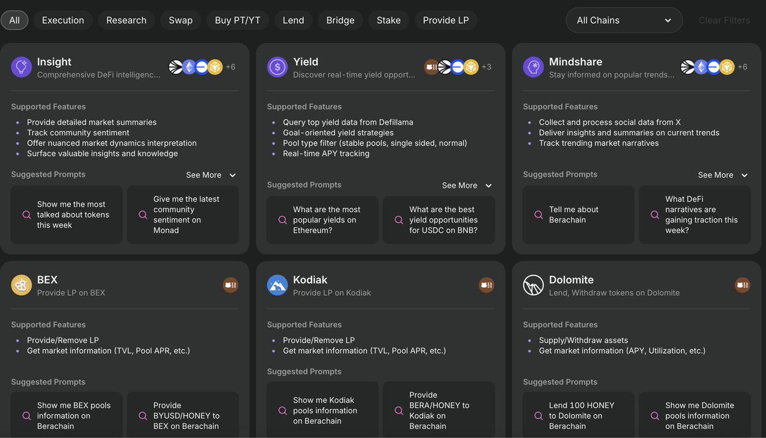Click the +6 chains indicator on Mindshare card
This screenshot has width=766, height=438.
click(x=742, y=67)
